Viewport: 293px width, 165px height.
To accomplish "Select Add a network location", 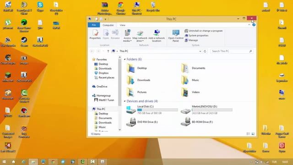I will [x=157, y=36].
